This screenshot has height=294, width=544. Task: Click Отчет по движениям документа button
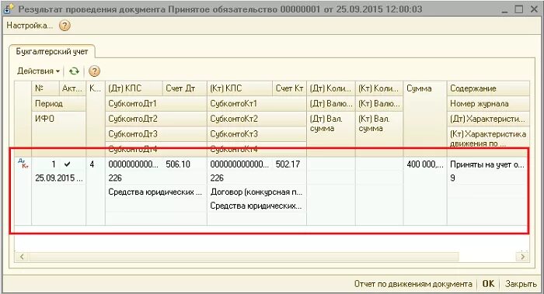(x=413, y=284)
